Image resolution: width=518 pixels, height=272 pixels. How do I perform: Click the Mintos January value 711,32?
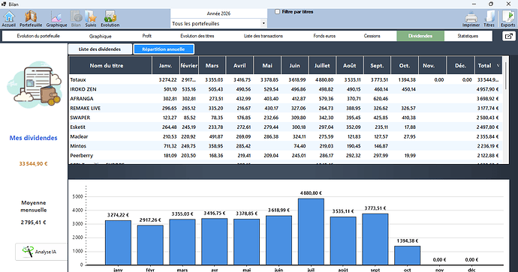pos(170,145)
